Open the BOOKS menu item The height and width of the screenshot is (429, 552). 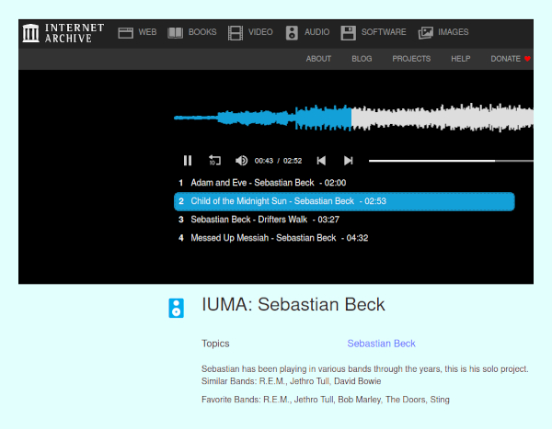202,32
